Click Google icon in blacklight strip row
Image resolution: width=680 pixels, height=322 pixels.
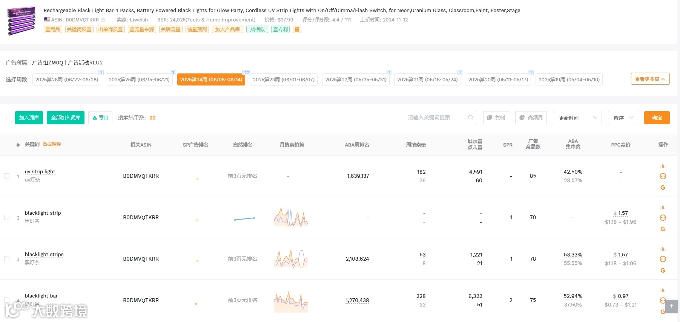point(663,229)
